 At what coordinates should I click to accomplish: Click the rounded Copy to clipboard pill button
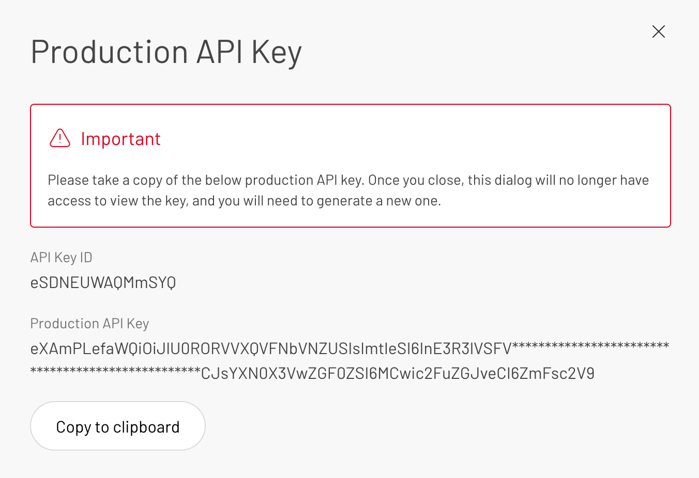tap(117, 426)
